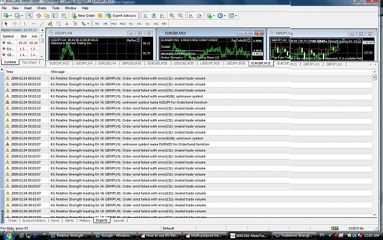
Task: Switch timeframe to M5
Action: click(x=105, y=24)
